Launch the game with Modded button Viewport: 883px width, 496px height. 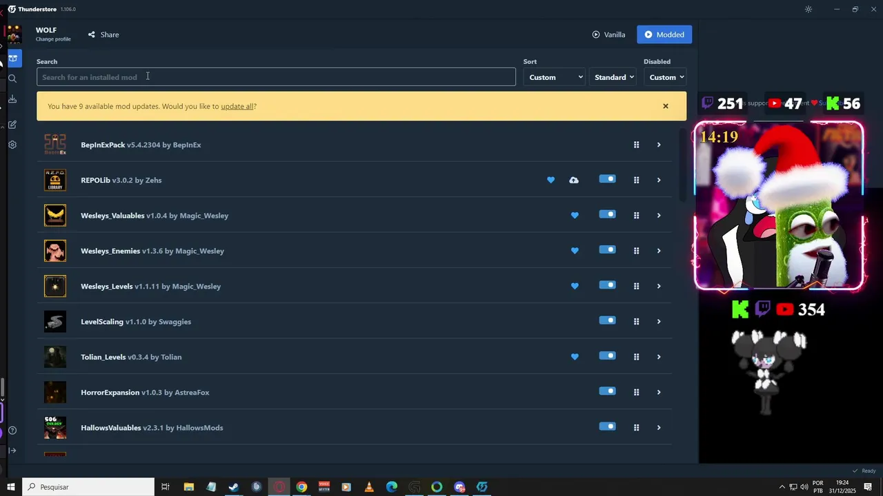click(664, 34)
